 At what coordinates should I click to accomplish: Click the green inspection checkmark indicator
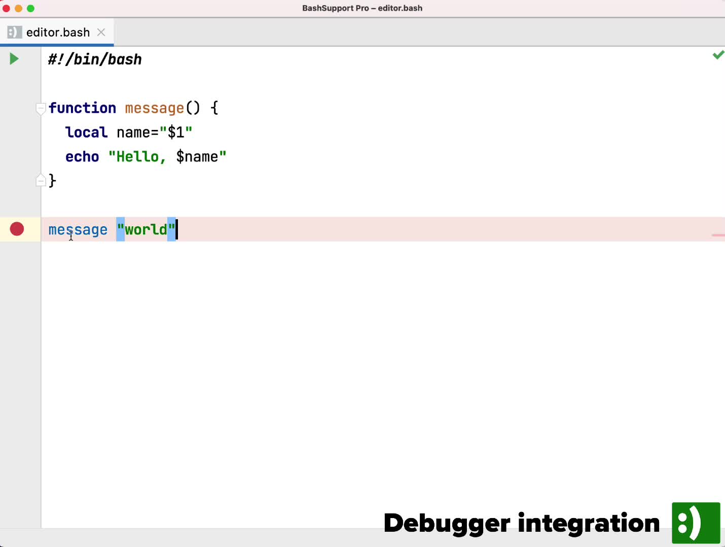(718, 55)
